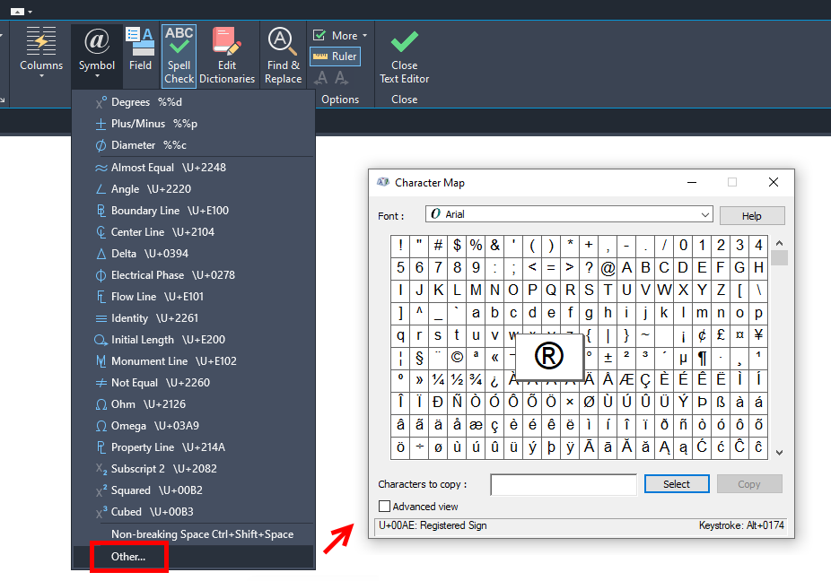Viewport: 831px width, 581px height.
Task: Select the ¥ yen character
Action: [x=758, y=335]
